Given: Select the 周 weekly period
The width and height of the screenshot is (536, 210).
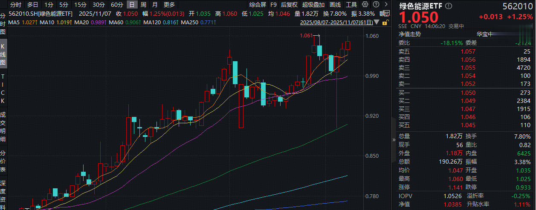Looking at the screenshot, I should [143, 5].
